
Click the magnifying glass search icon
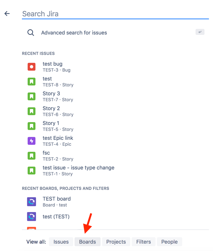[30, 32]
